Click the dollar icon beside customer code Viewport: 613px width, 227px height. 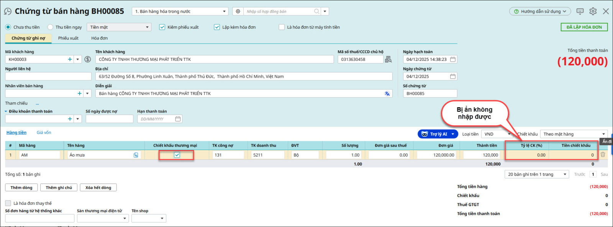click(x=88, y=59)
